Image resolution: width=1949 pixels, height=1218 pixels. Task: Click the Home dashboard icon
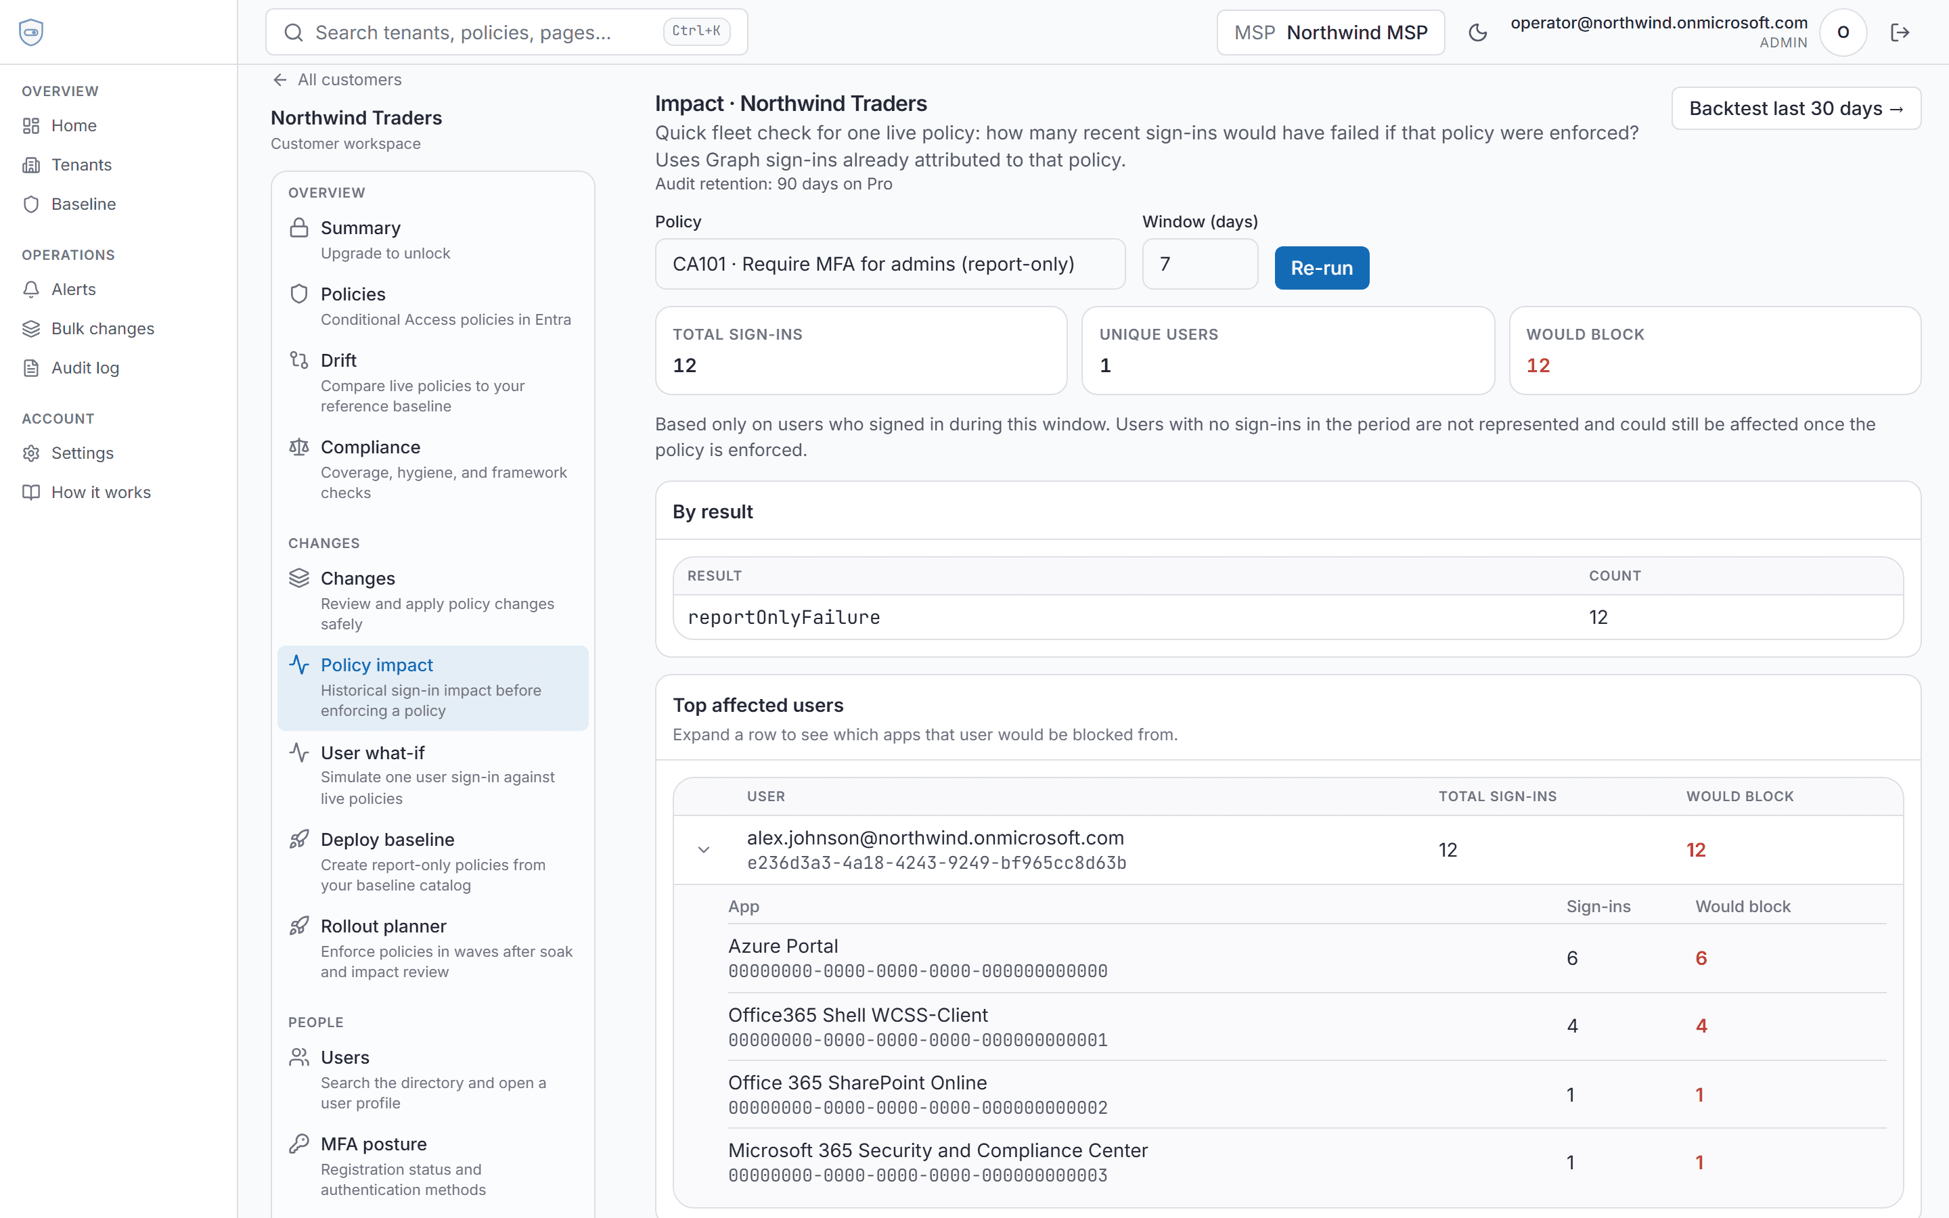coord(31,126)
